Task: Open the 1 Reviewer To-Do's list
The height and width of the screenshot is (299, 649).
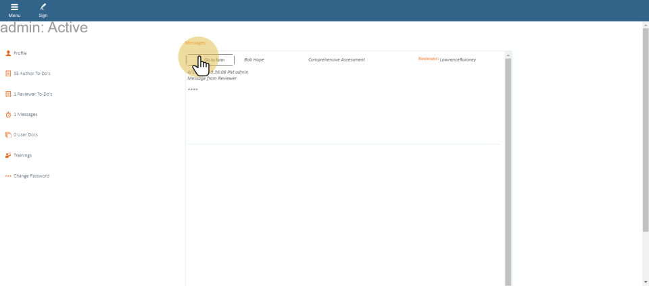Action: tap(33, 94)
